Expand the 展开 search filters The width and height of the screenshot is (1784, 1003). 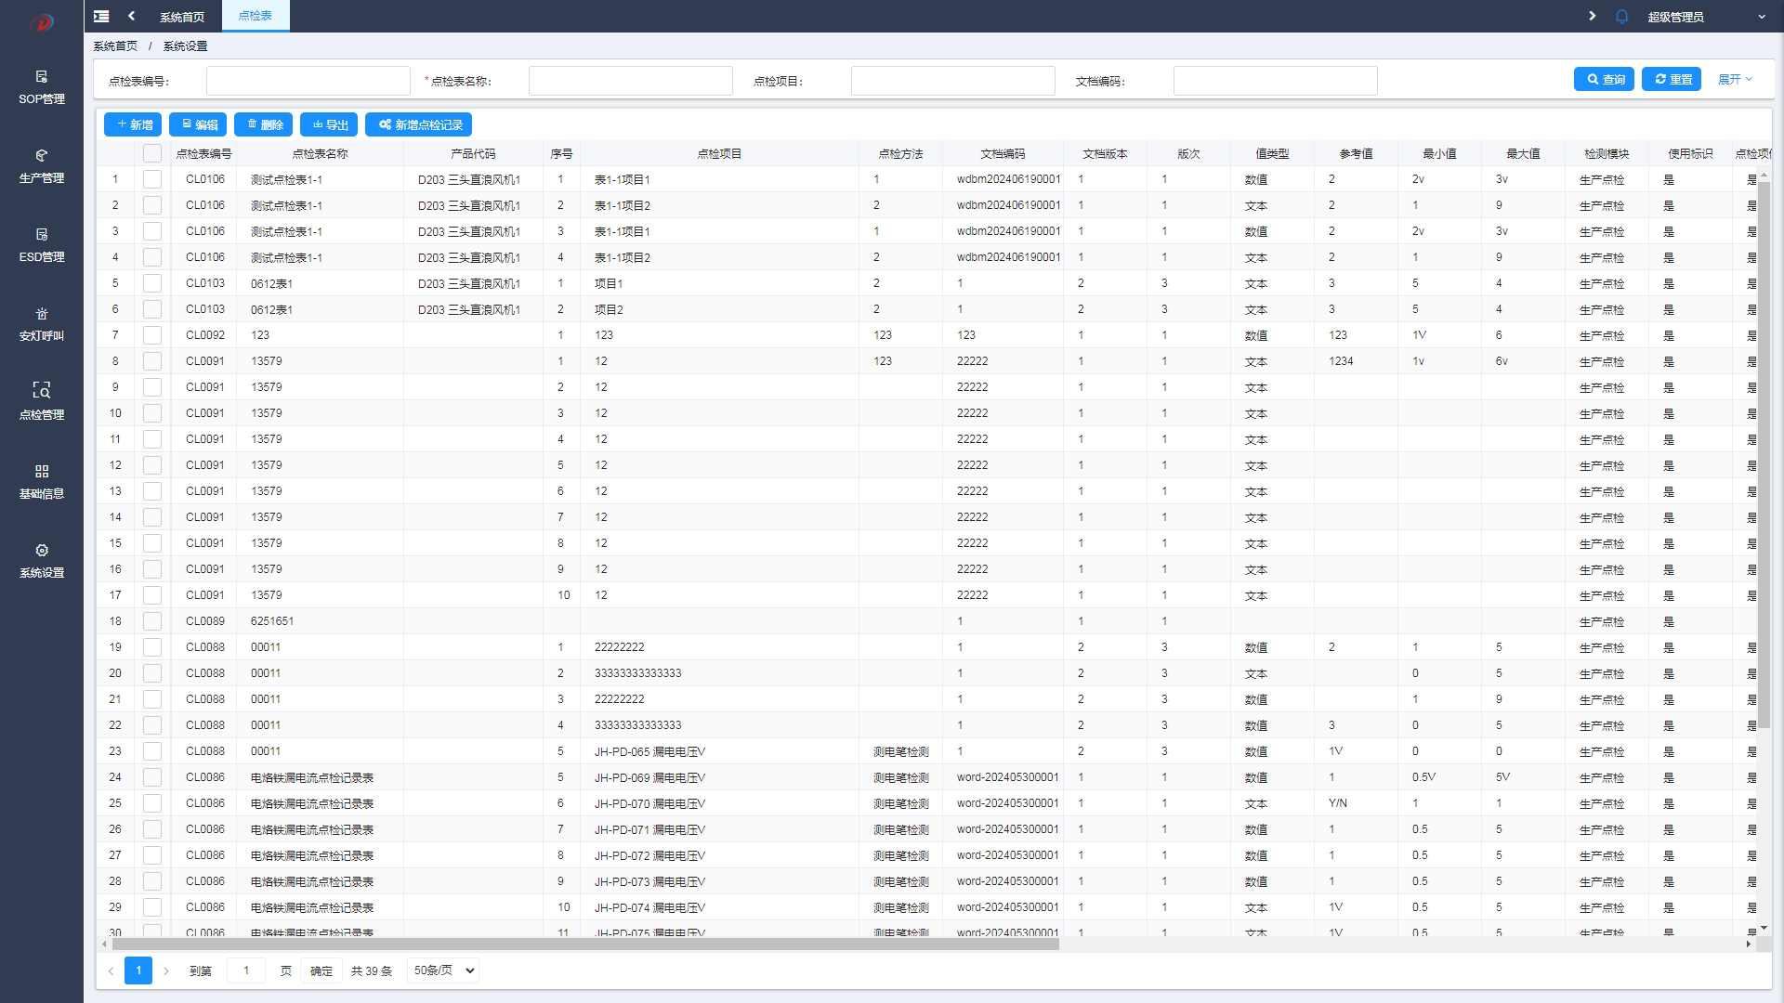click(x=1734, y=80)
